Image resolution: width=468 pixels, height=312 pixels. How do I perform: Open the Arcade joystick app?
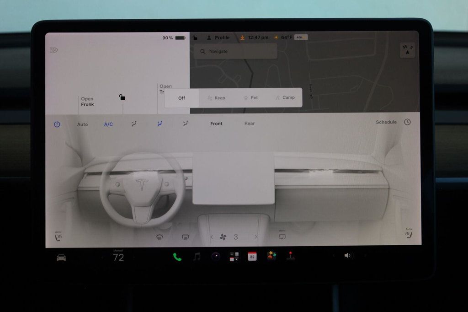(x=290, y=256)
